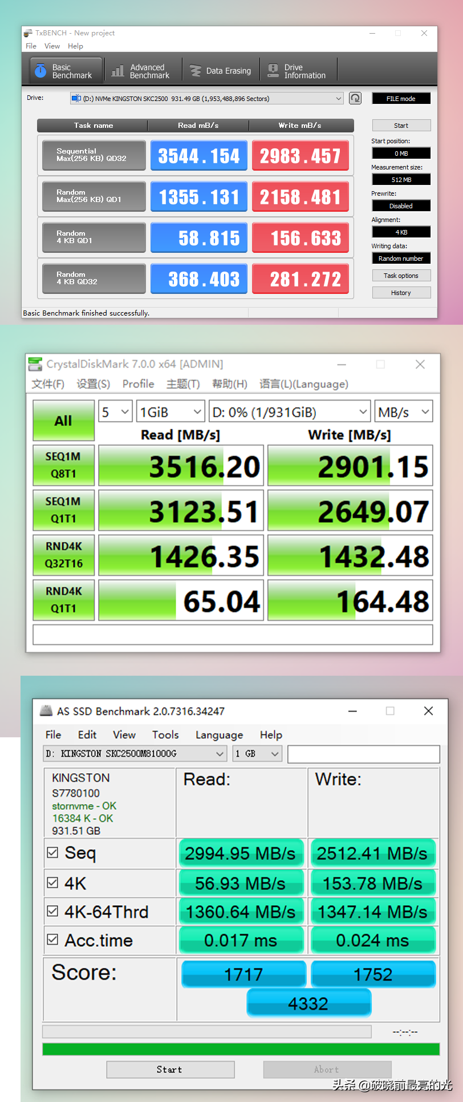Run the RND4K Q32T16 test
Image resolution: width=463 pixels, height=1102 pixels.
[x=63, y=555]
